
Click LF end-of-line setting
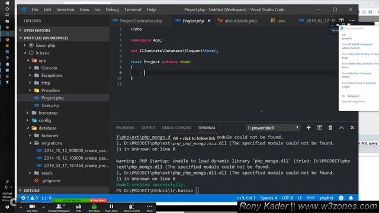tap(300, 198)
